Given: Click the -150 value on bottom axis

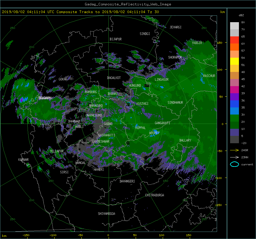Looking at the screenshot, I should pos(26,235).
